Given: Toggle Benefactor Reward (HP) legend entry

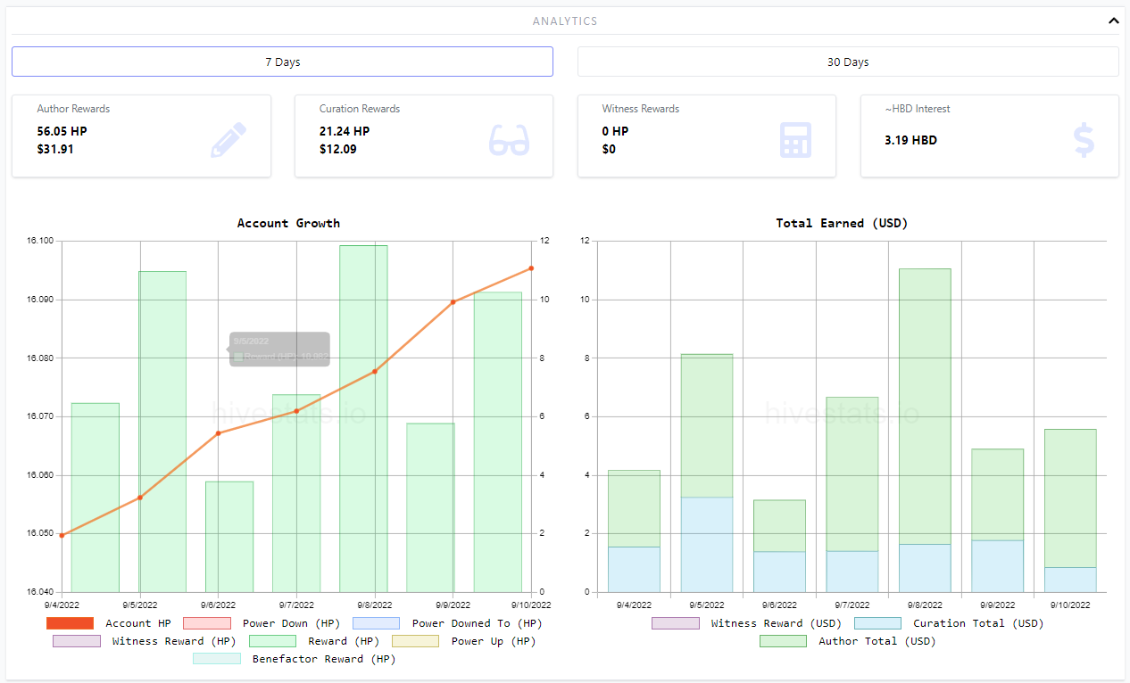Looking at the screenshot, I should click(295, 659).
